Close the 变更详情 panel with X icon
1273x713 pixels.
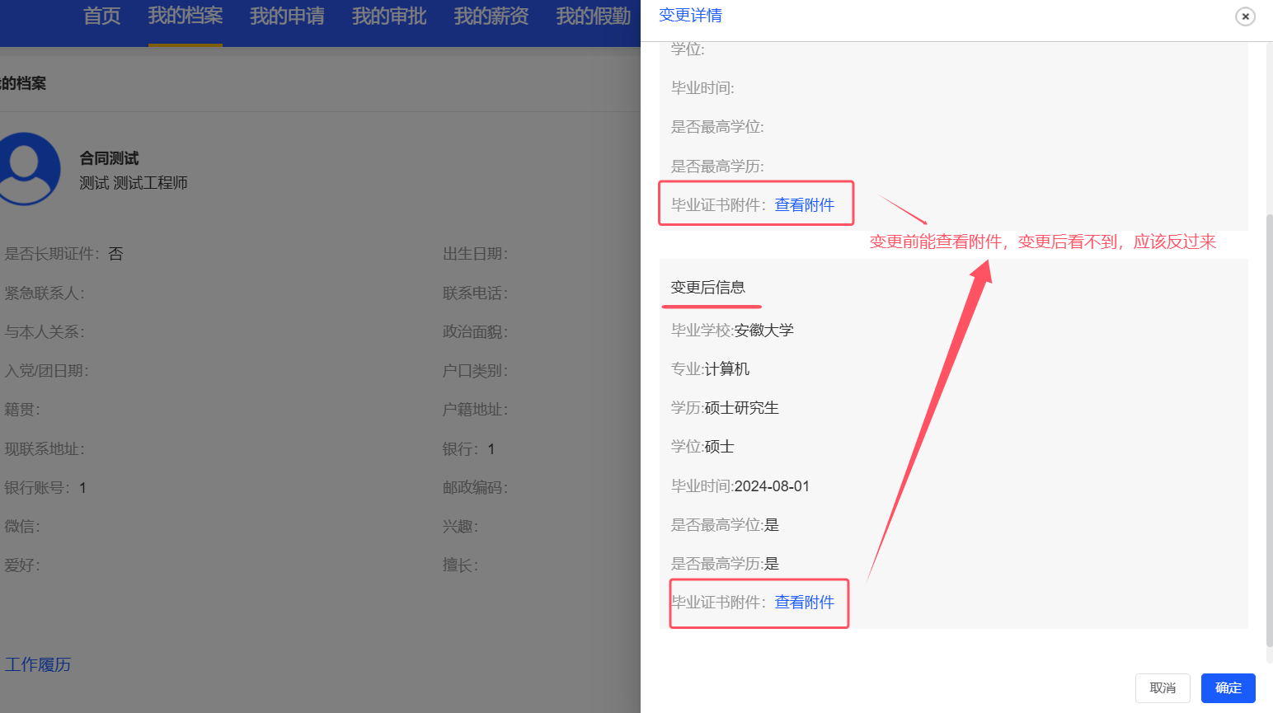coord(1245,16)
